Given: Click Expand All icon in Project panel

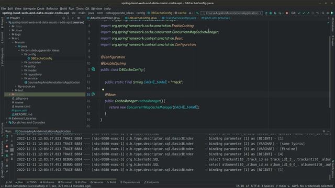Looking at the screenshot, I should click(68, 18).
